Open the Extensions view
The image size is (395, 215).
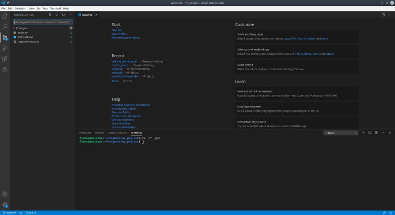click(5, 59)
